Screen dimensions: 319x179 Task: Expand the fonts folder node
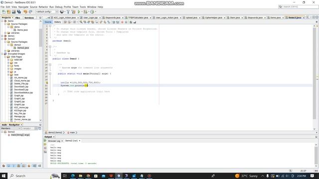(8, 66)
